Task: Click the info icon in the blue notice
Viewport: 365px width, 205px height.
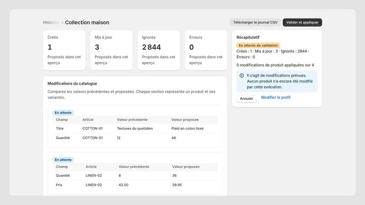Action: pos(242,76)
